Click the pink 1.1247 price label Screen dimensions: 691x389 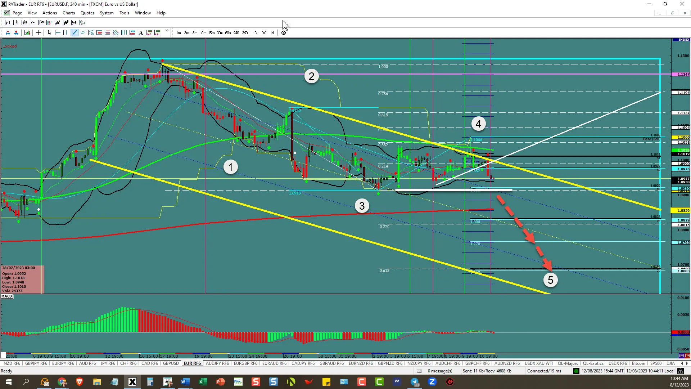pyautogui.click(x=681, y=74)
